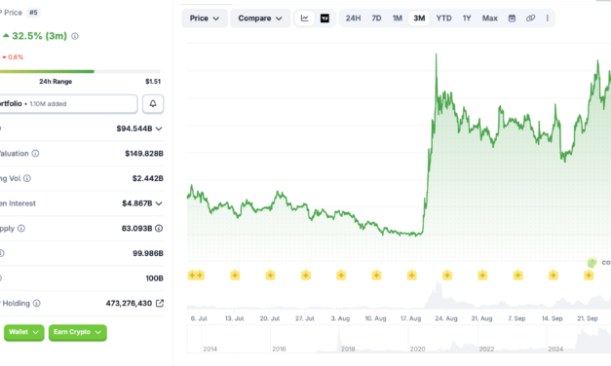The image size is (611, 366).
Task: Click info icon beside Vol label
Action: [27, 178]
